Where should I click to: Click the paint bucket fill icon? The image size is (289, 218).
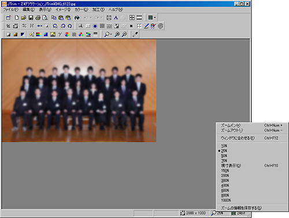tap(77, 17)
